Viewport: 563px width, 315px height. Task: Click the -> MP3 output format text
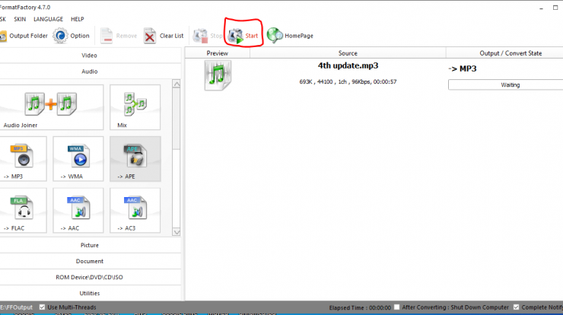(x=463, y=68)
